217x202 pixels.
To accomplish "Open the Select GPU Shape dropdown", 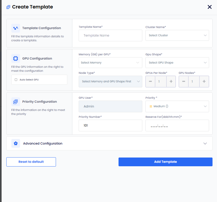I will (177, 63).
